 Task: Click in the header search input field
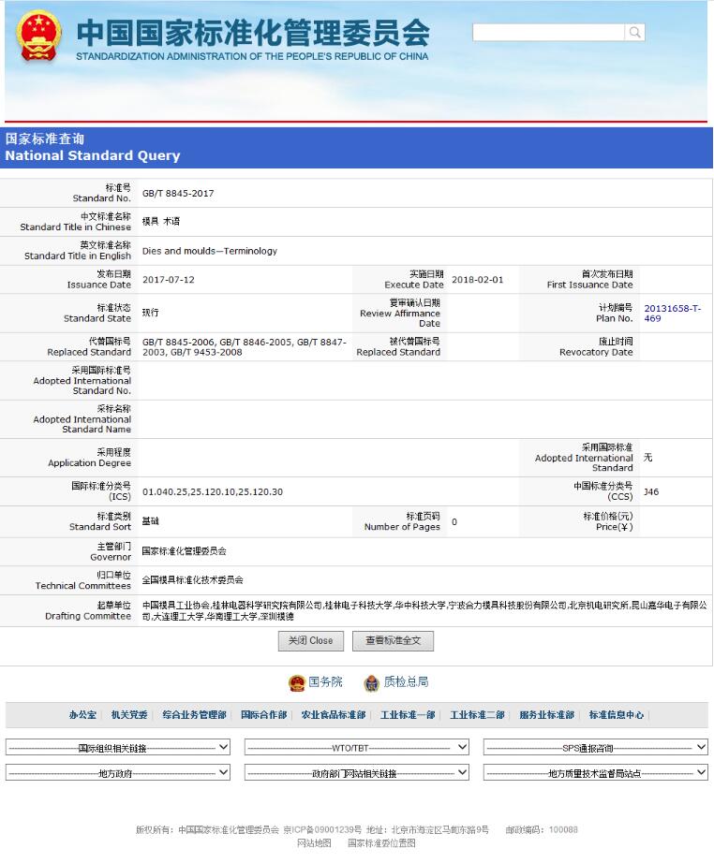(548, 33)
